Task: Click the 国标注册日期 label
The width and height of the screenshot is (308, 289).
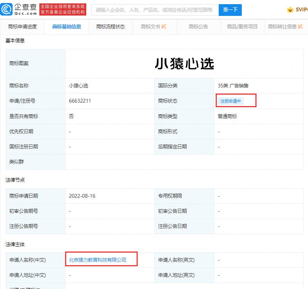Action: coord(23,147)
